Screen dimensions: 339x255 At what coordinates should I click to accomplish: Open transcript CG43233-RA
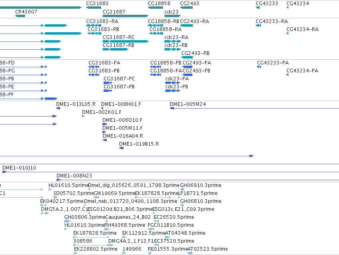click(x=272, y=21)
